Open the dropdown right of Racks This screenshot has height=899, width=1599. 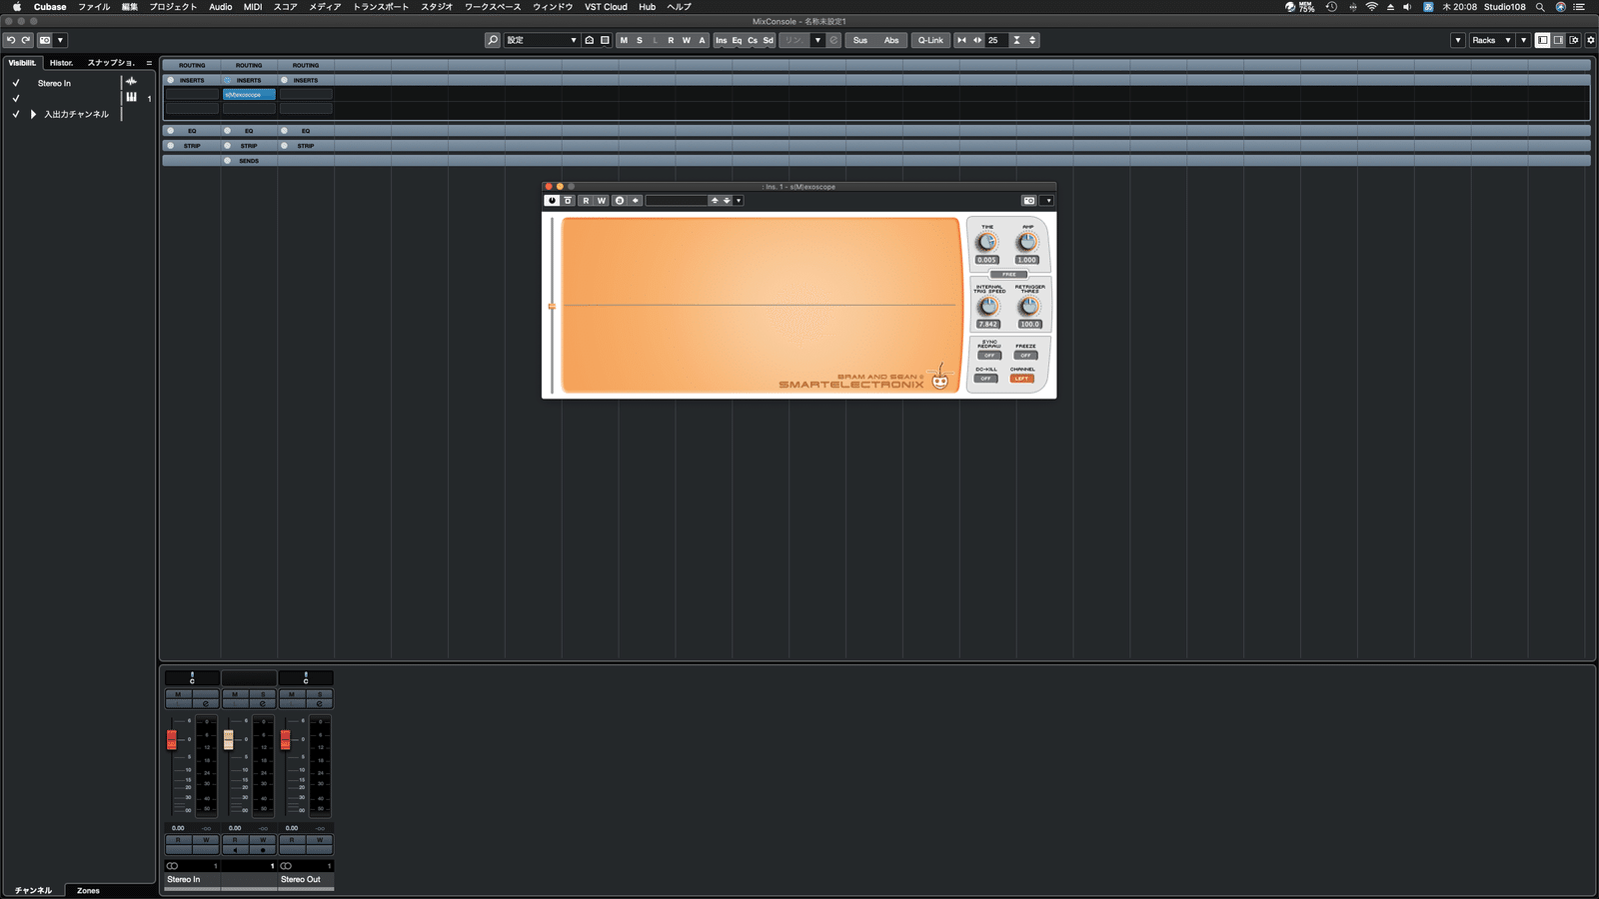(x=1523, y=40)
